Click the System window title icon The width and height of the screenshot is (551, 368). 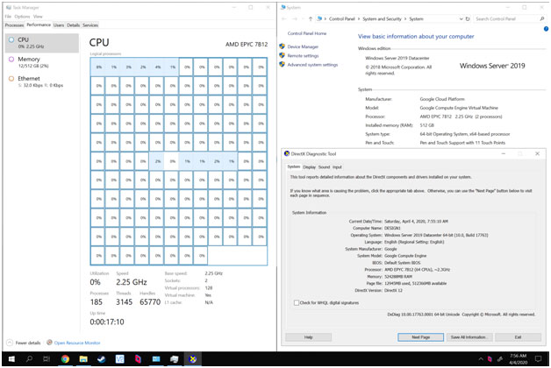point(283,7)
